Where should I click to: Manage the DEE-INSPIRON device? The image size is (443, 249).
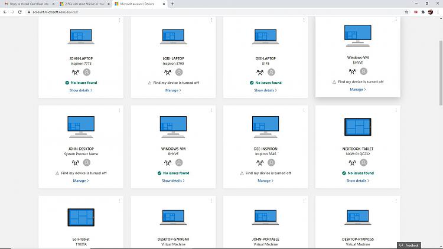point(265,181)
